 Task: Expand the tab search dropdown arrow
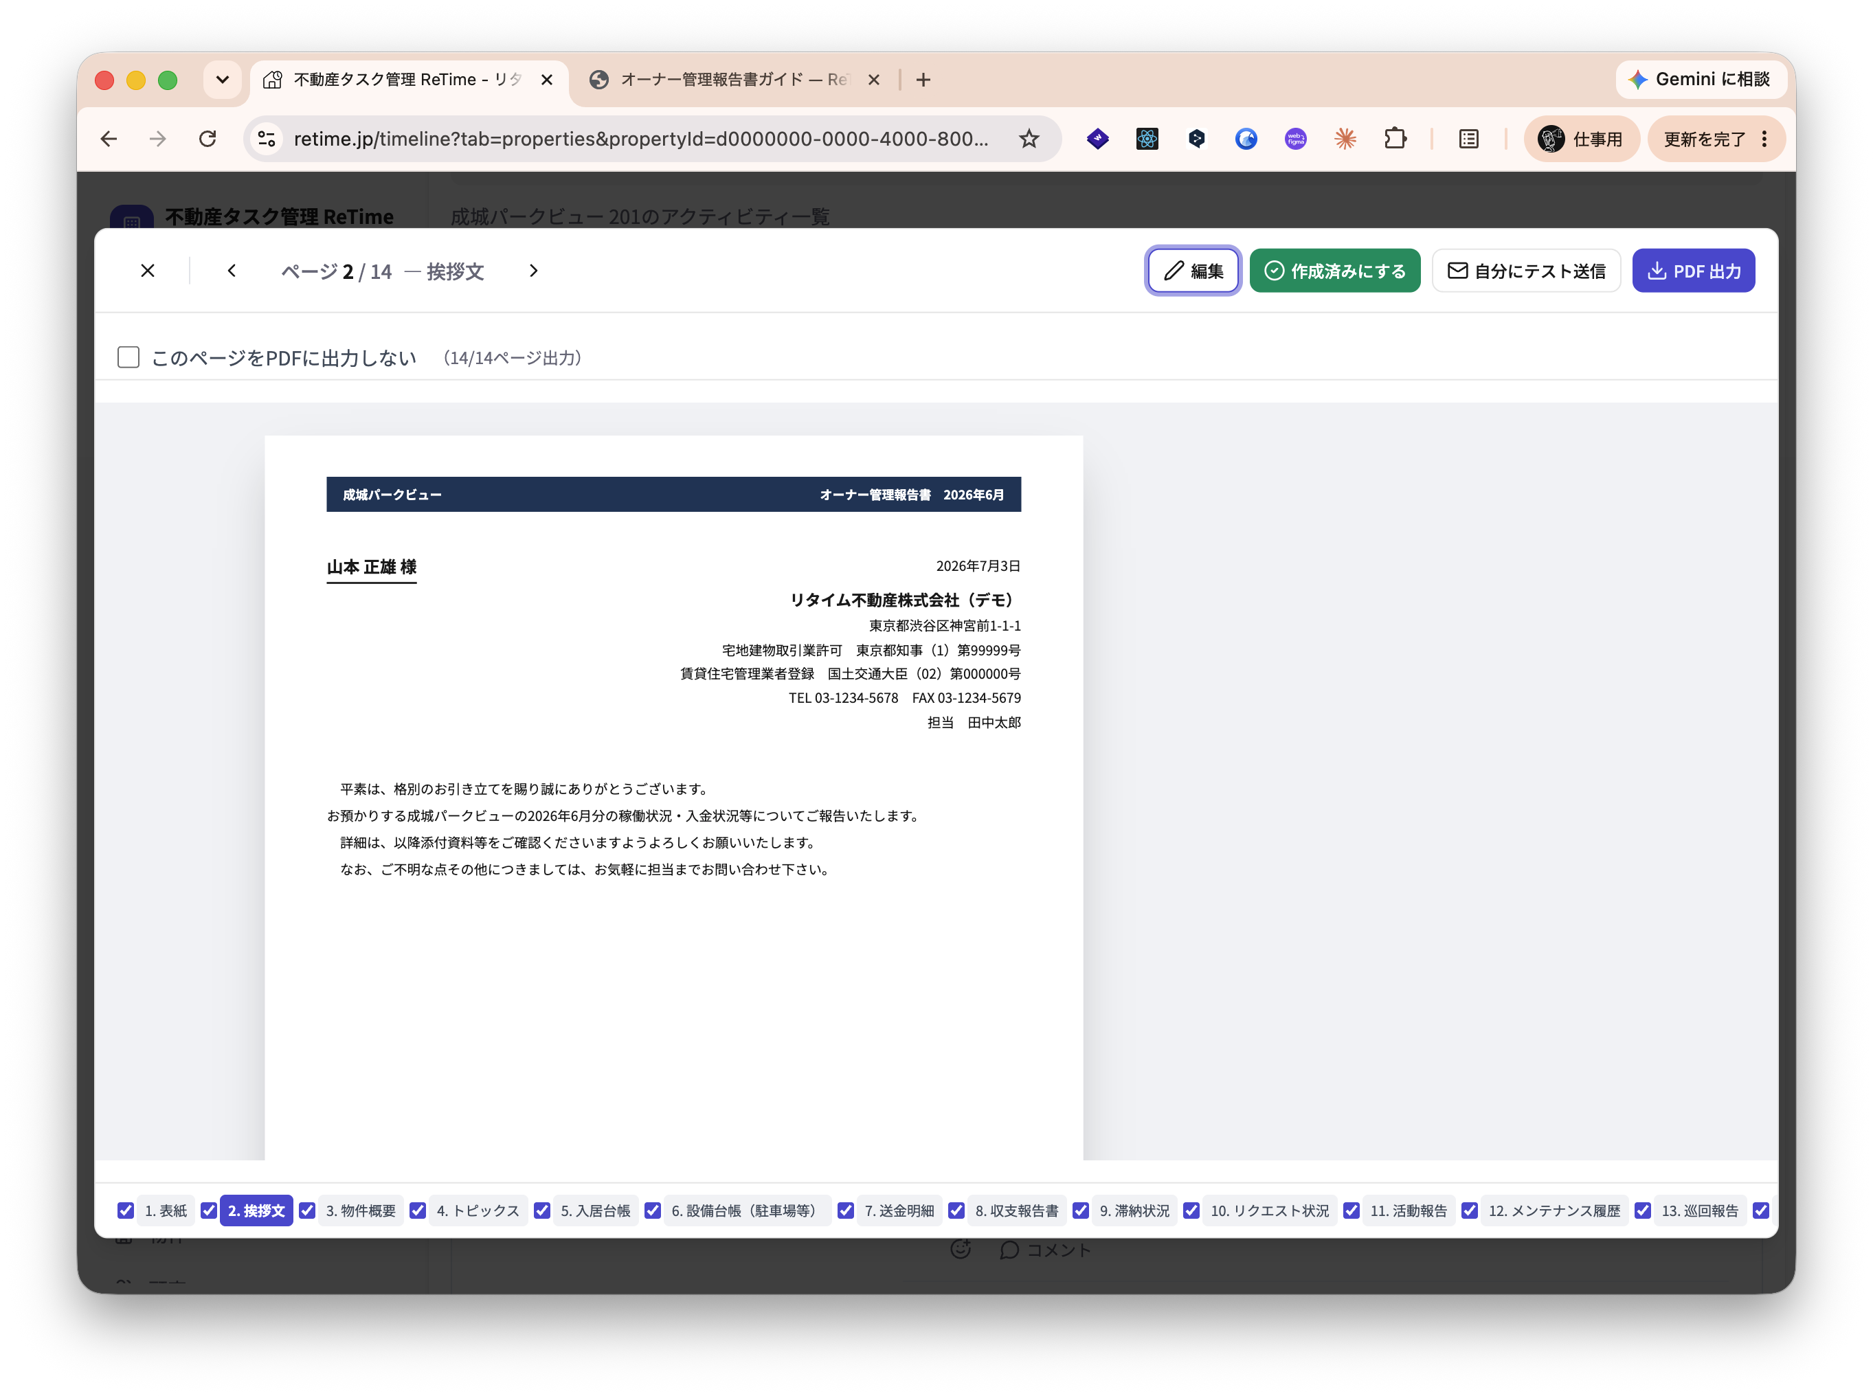point(223,80)
